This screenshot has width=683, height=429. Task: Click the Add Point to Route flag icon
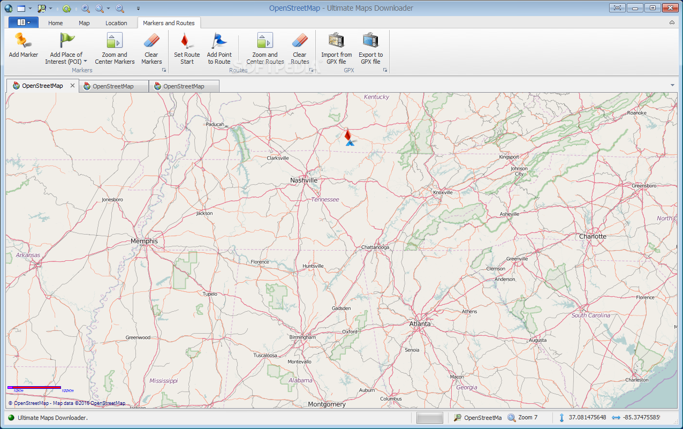[219, 40]
